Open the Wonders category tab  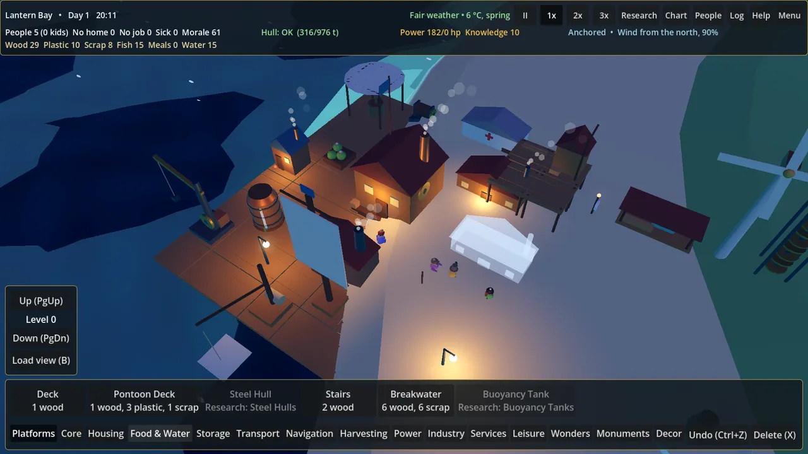coord(571,433)
